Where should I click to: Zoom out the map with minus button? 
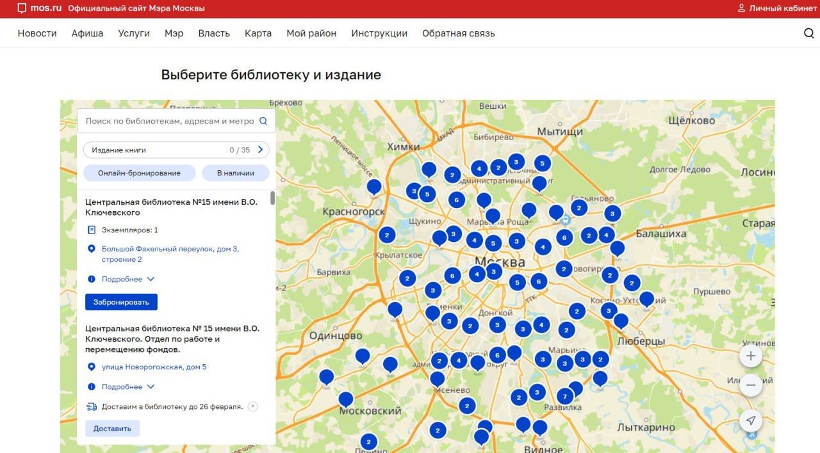click(x=750, y=386)
